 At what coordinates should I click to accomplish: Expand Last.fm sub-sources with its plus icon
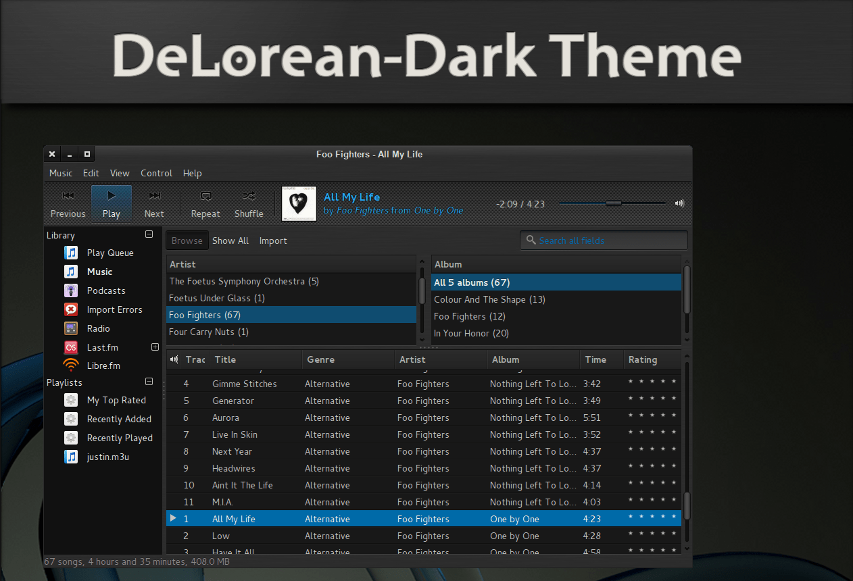coord(155,347)
